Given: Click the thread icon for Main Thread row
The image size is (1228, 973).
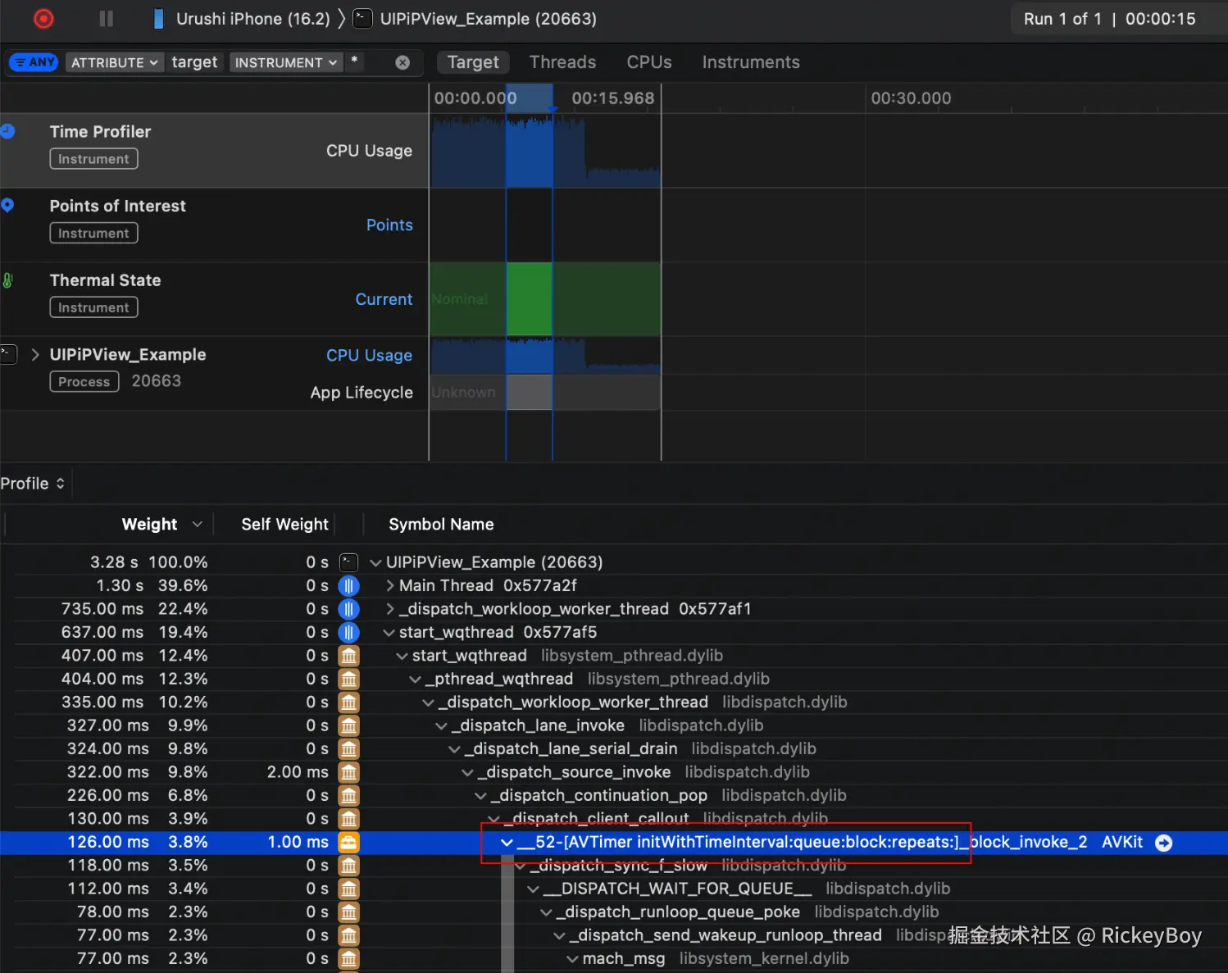Looking at the screenshot, I should pyautogui.click(x=348, y=585).
